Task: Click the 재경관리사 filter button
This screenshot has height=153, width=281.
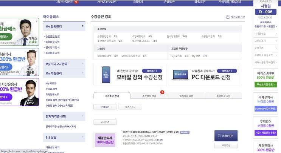Action: [130, 107]
